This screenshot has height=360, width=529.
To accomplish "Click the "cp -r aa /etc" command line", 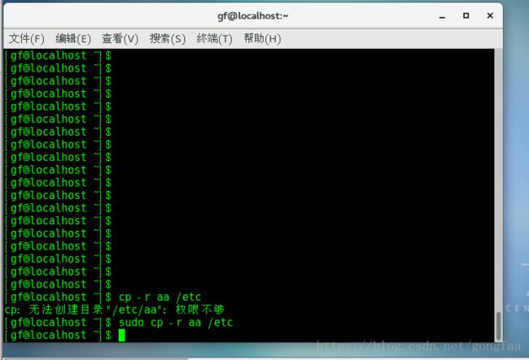I will 160,297.
